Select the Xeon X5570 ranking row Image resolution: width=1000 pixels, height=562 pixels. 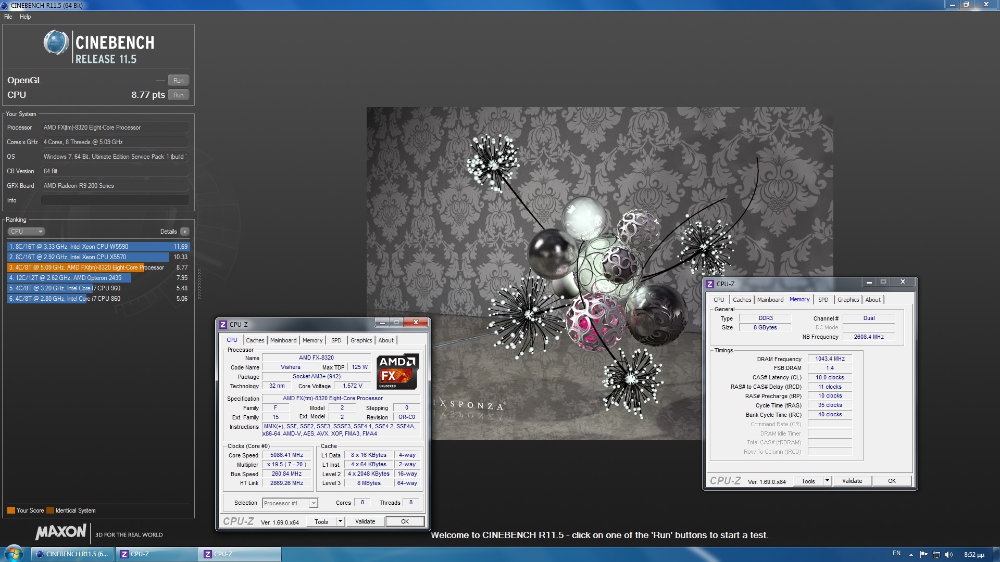tap(98, 257)
